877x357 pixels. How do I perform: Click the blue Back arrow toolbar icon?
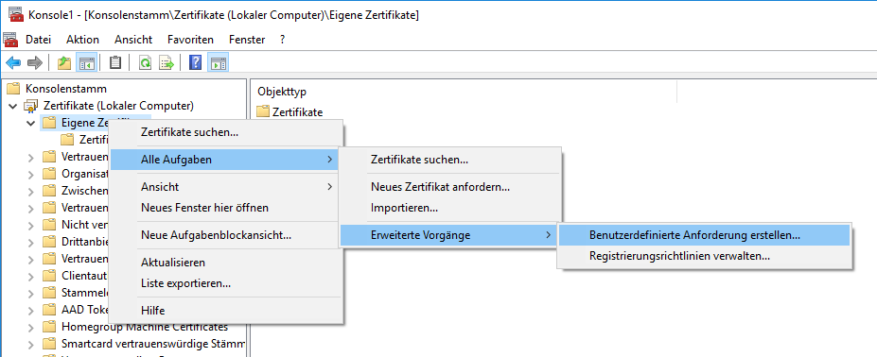click(13, 62)
